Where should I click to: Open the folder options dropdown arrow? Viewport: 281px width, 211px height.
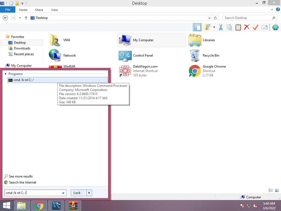pos(214,27)
